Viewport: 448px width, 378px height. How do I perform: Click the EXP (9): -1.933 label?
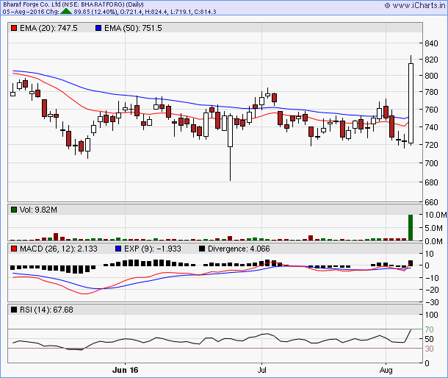[x=153, y=249]
